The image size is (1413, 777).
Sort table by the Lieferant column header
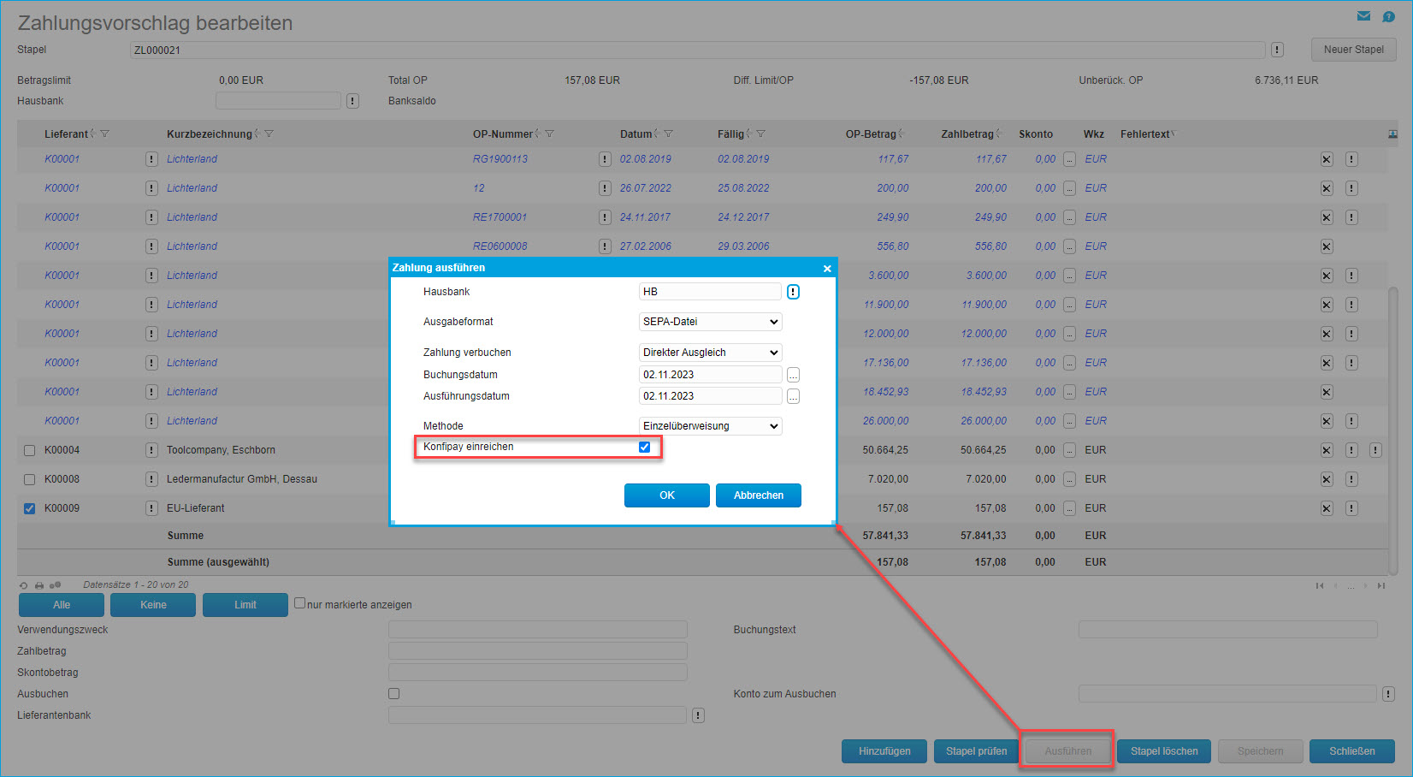66,134
